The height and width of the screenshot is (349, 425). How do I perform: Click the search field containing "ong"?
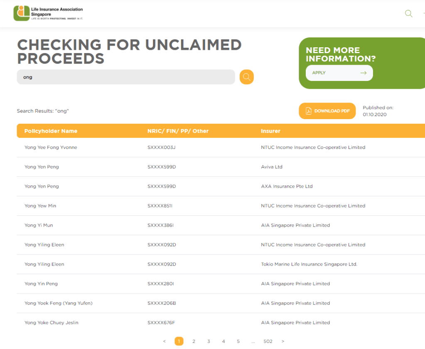pos(125,77)
